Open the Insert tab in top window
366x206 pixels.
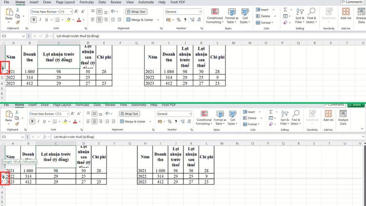click(x=34, y=2)
